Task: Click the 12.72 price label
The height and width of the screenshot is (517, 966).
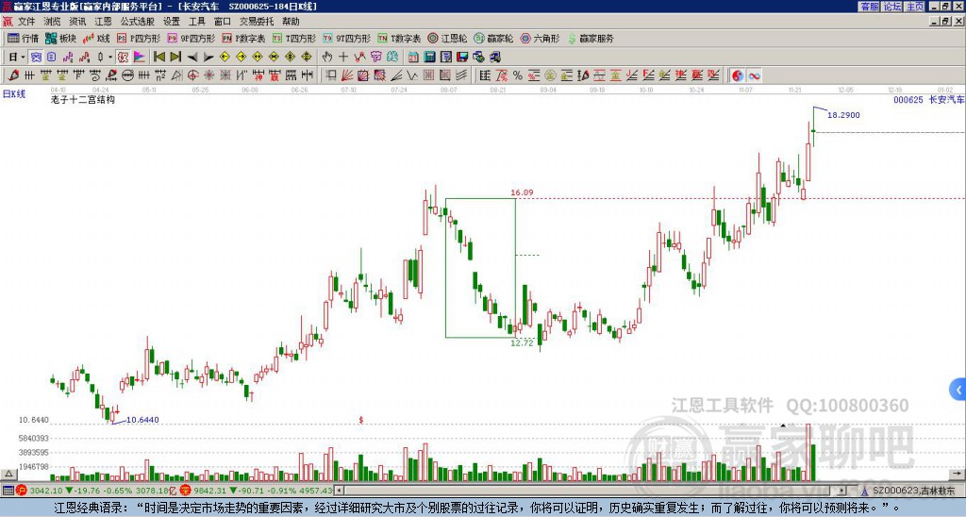Action: coord(522,342)
